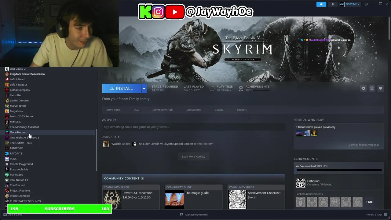This screenshot has height=220, width=391.
Task: Open the Store Page tab
Action: point(113,110)
